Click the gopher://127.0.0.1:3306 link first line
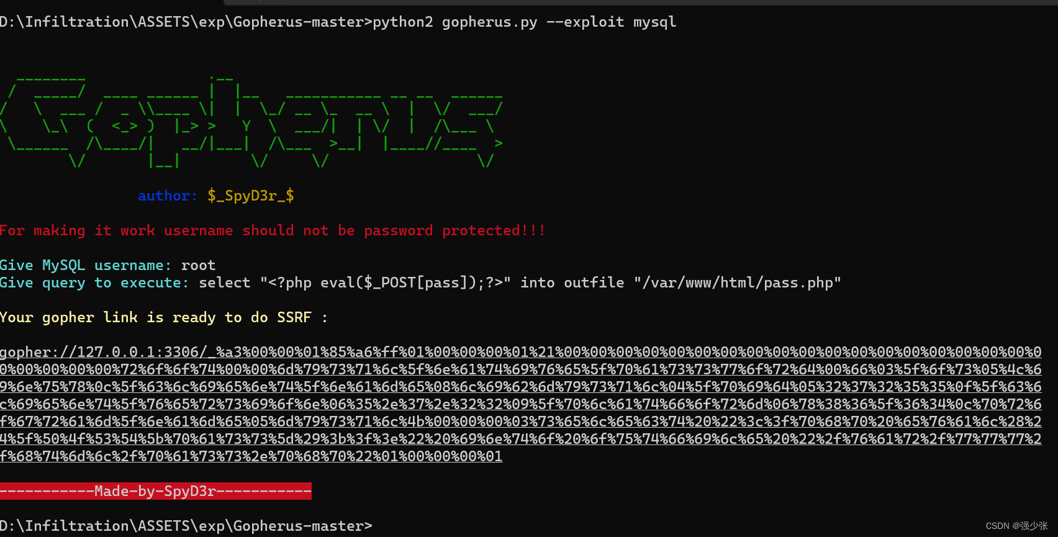The width and height of the screenshot is (1058, 537). tap(520, 352)
